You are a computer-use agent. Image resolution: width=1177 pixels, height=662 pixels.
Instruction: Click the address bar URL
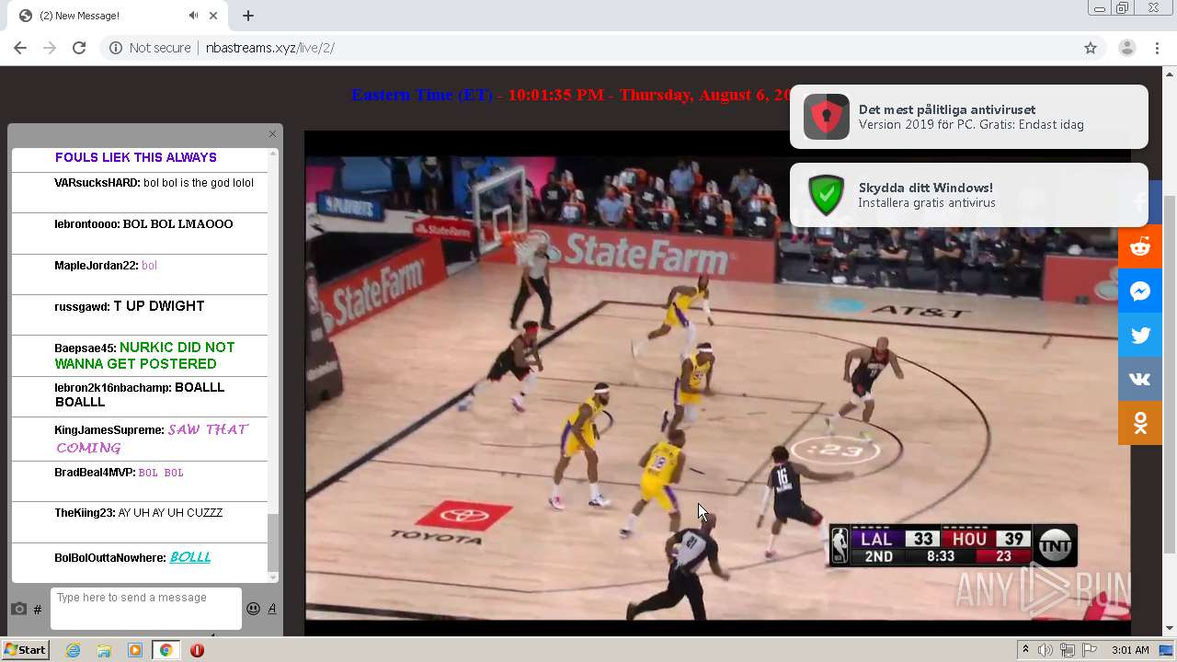(270, 48)
